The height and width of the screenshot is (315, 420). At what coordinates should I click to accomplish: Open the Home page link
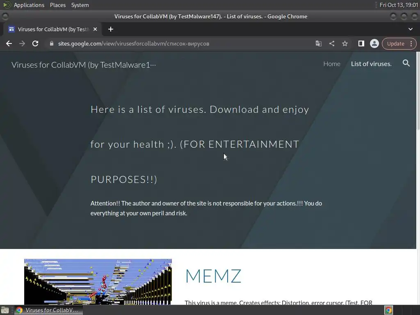[x=331, y=64]
